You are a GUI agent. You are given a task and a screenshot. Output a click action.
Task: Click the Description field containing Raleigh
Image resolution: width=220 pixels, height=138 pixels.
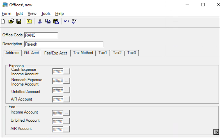coord(64,44)
